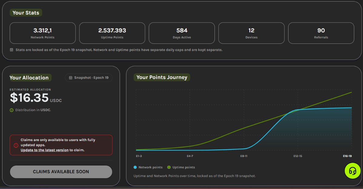Image resolution: width=363 pixels, height=189 pixels.
Task: Click the calendar icon in Snapshot badge
Action: pos(71,78)
